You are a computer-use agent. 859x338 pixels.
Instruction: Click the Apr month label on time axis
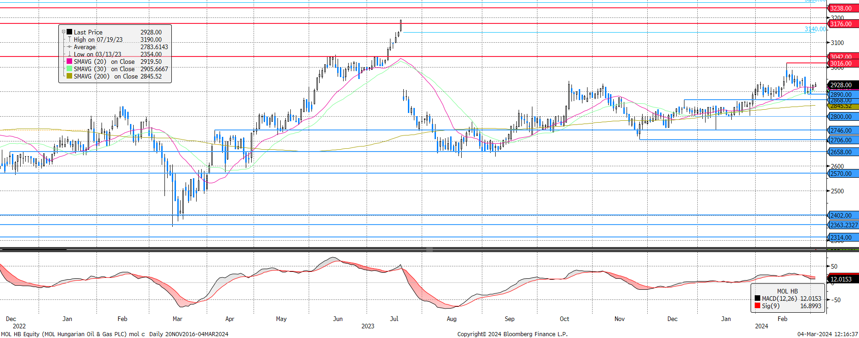[x=230, y=319]
